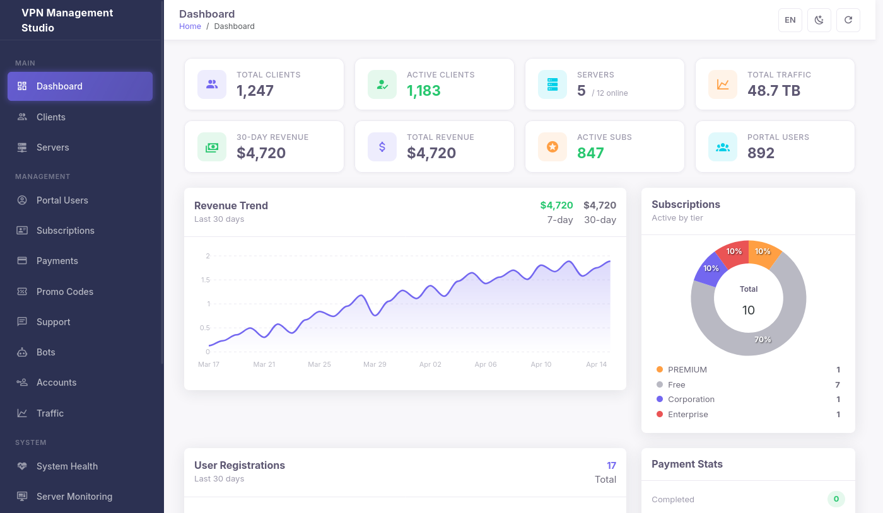Open the Traffic analytics section
The width and height of the screenshot is (883, 513).
click(x=50, y=413)
